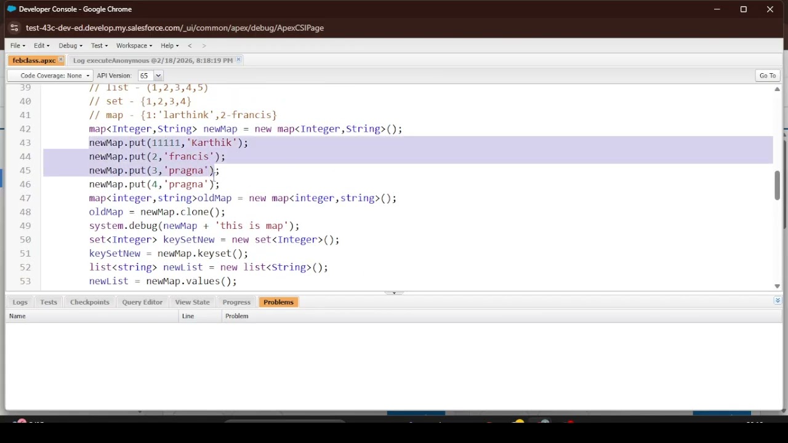Image resolution: width=788 pixels, height=443 pixels.
Task: Open the Checkpoints tab
Action: [x=89, y=302]
